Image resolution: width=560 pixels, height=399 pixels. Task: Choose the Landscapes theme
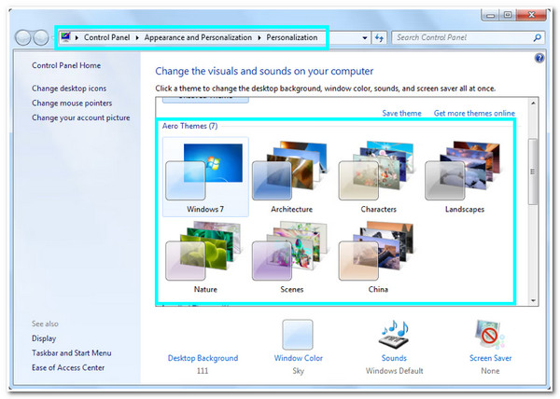tap(464, 177)
